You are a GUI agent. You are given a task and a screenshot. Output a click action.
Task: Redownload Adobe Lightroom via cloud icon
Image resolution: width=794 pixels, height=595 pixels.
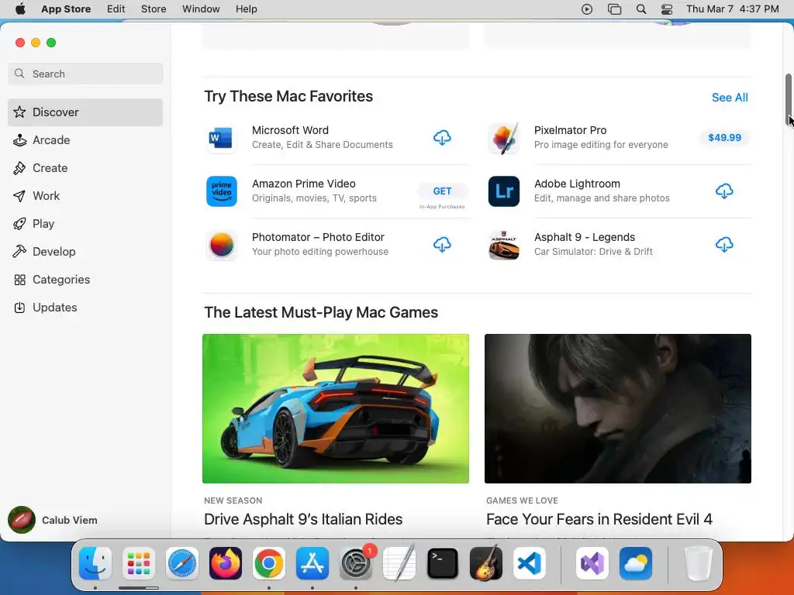(724, 191)
